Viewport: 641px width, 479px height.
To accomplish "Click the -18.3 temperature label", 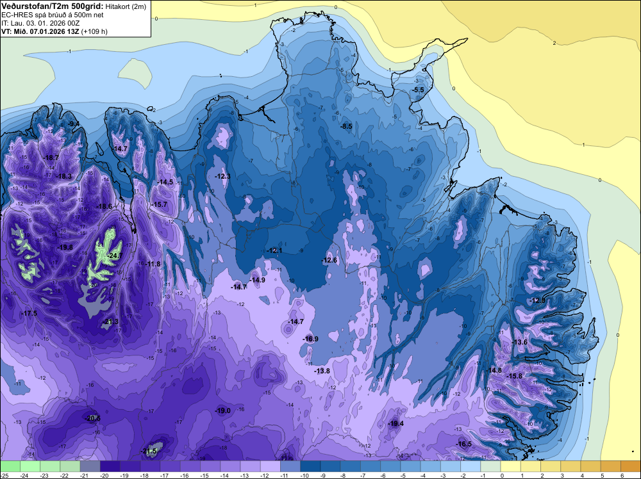I will pyautogui.click(x=63, y=176).
